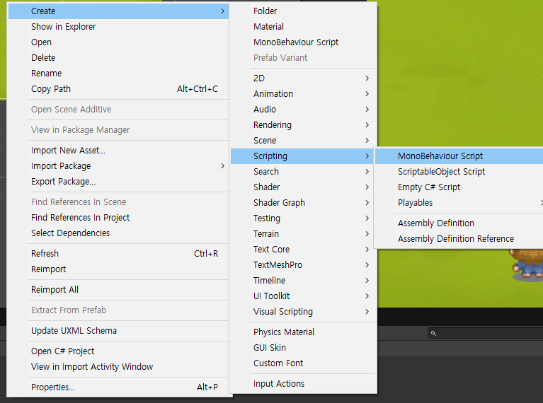Viewport: 543px width, 403px height.
Task: Select Empty C# Script
Action: [459, 187]
